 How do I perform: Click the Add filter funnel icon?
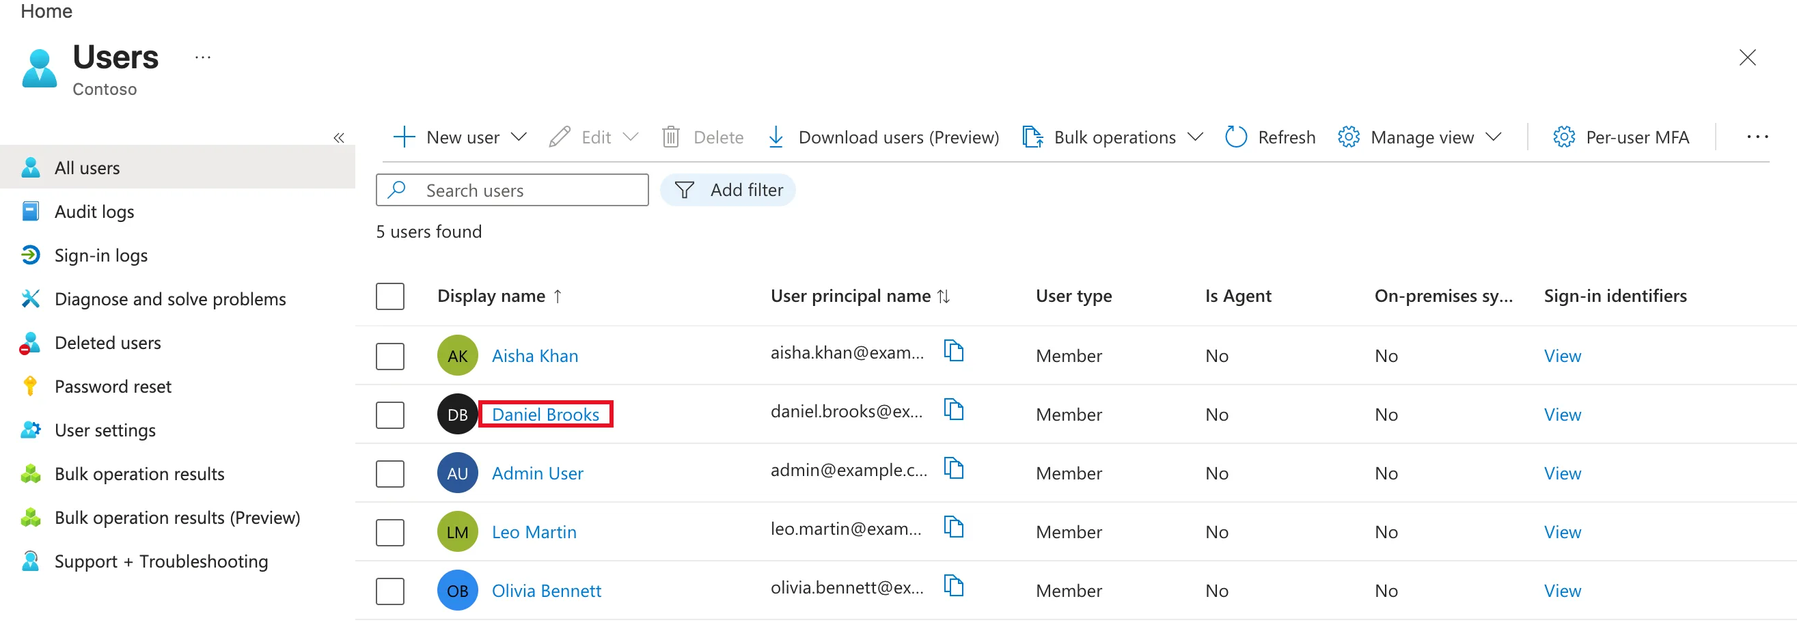pyautogui.click(x=685, y=191)
